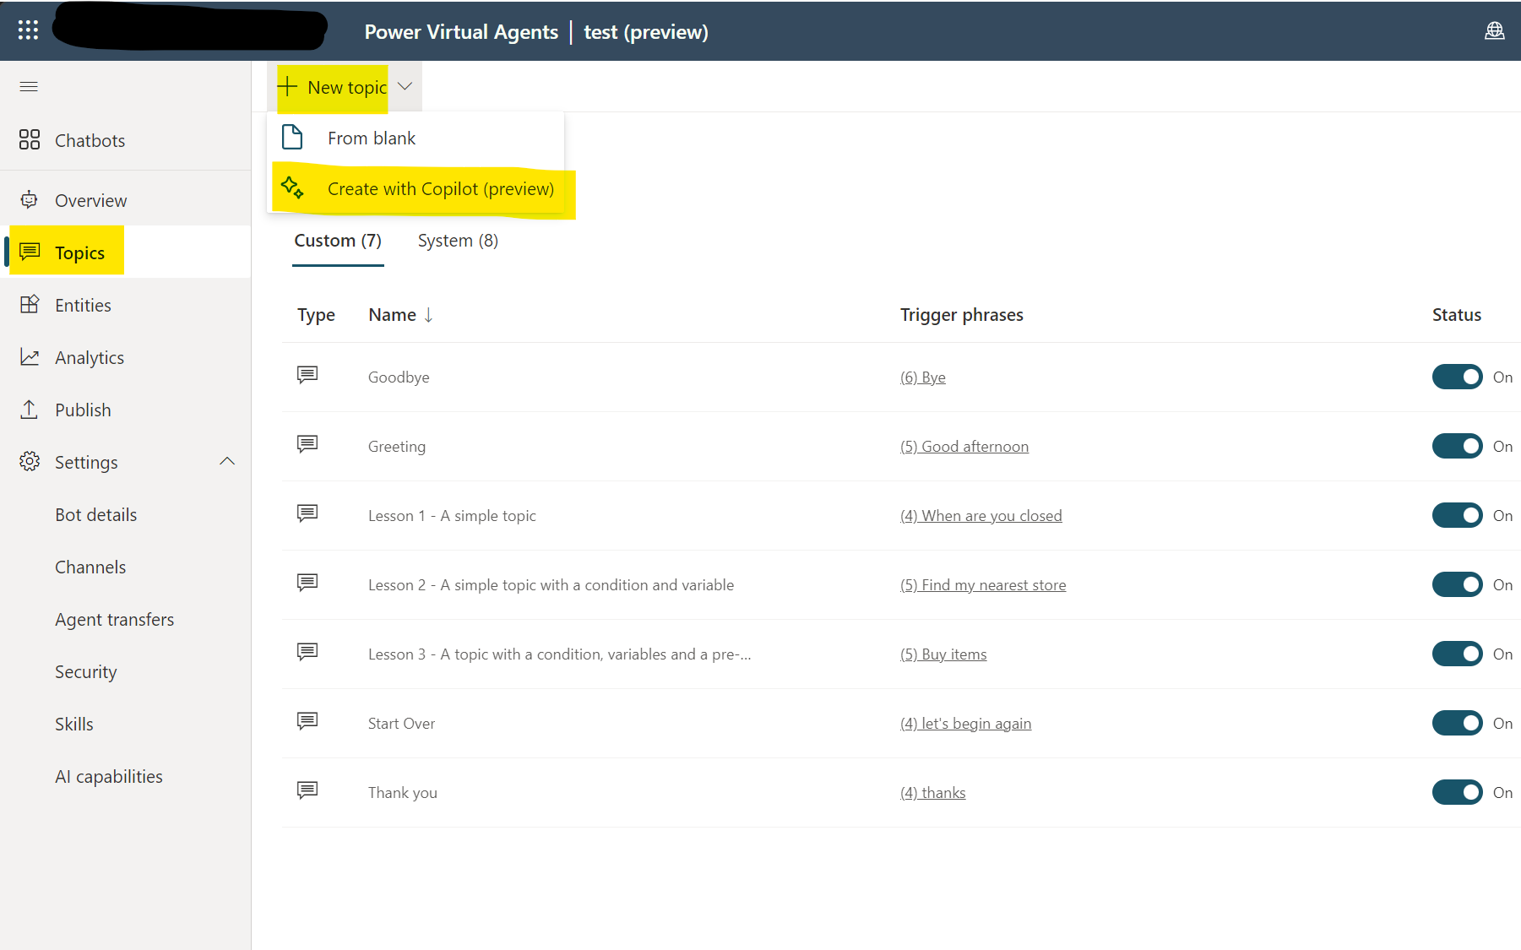Screen dimensions: 1521x950
Task: Click the topic icon beside Lesson 3
Action: [x=307, y=652]
